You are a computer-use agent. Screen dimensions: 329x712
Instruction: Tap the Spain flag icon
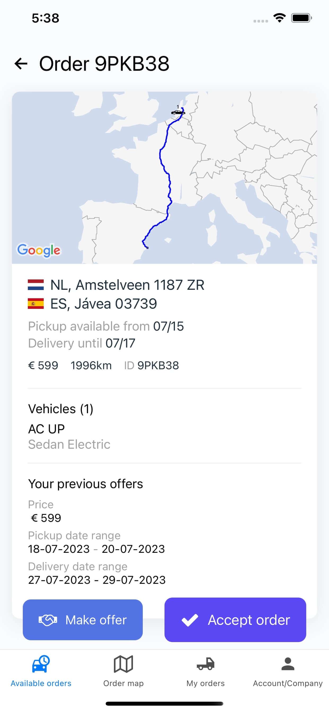36,304
